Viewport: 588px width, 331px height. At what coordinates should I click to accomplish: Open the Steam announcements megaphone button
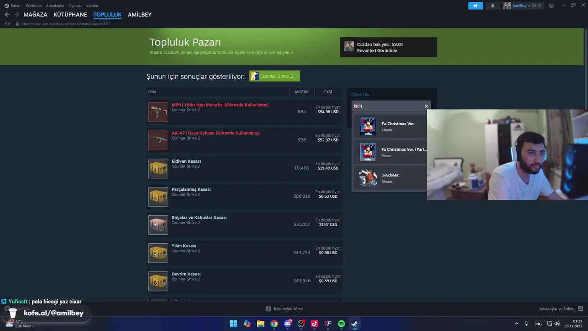(475, 6)
